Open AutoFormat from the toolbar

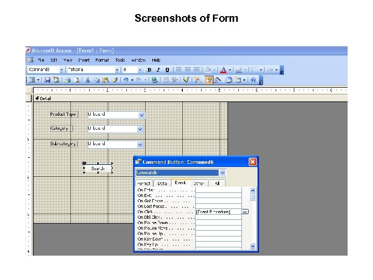pos(187,80)
